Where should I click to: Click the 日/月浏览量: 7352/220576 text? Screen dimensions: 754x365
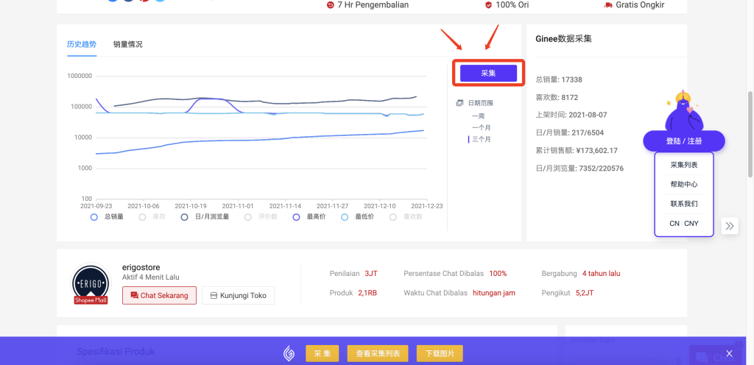click(x=579, y=168)
